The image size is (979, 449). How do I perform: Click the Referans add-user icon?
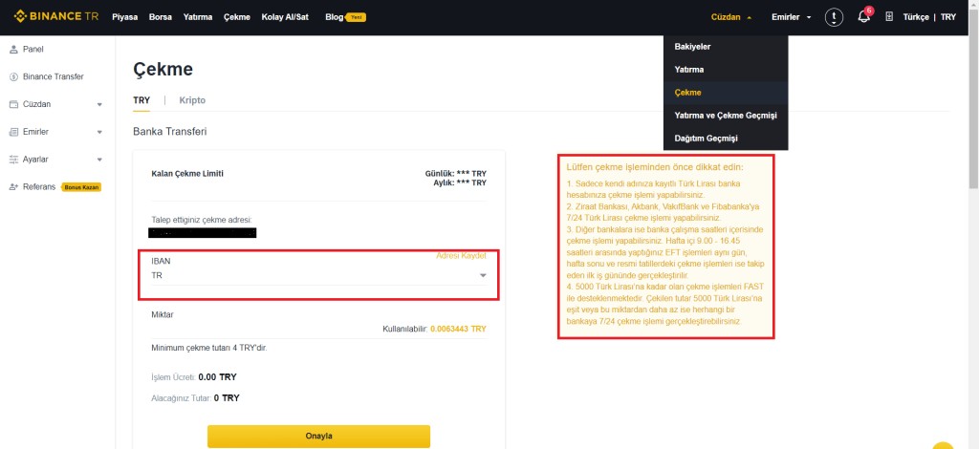tap(13, 187)
